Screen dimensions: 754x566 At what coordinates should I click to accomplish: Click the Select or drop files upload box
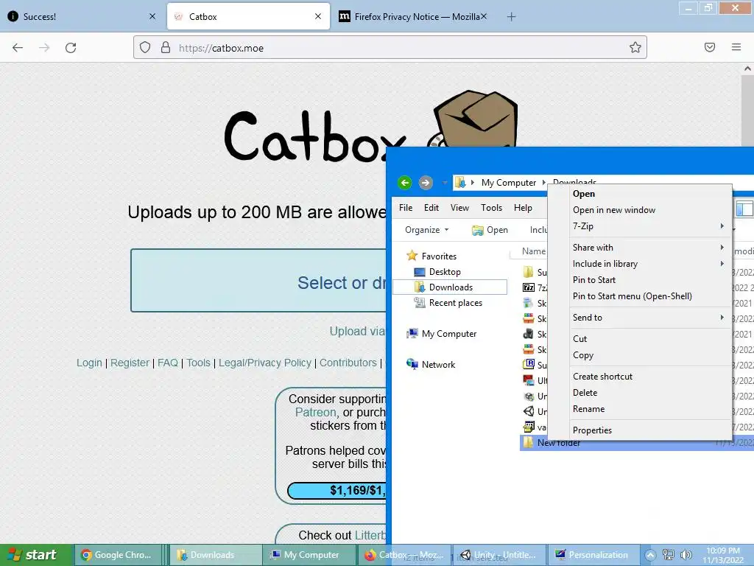[x=258, y=281]
